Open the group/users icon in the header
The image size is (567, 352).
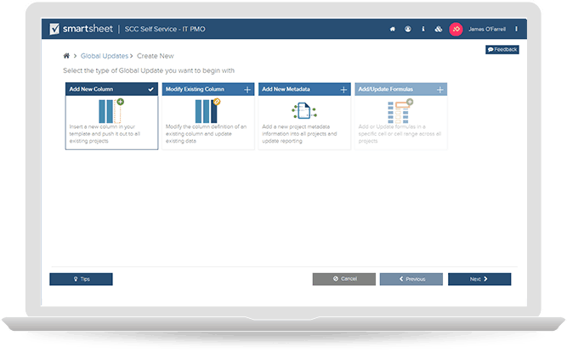click(438, 29)
